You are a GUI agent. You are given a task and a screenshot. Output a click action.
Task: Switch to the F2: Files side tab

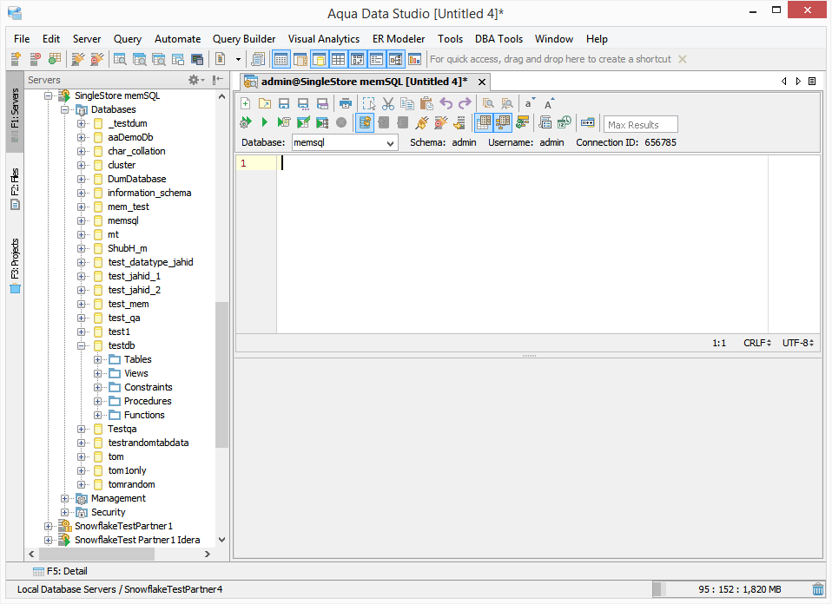15,189
